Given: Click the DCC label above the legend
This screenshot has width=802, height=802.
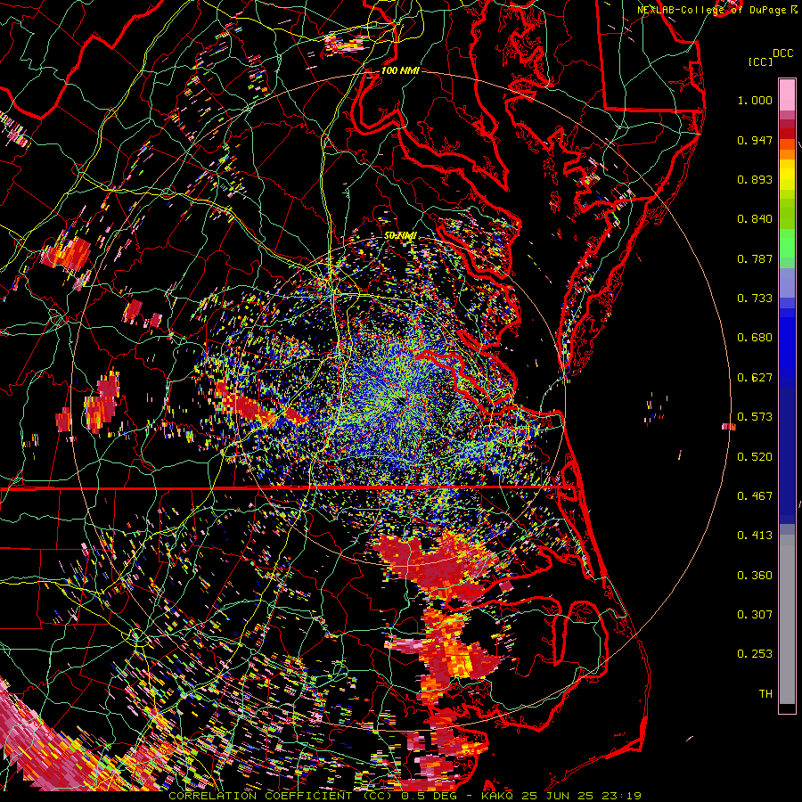Looking at the screenshot, I should tap(783, 53).
